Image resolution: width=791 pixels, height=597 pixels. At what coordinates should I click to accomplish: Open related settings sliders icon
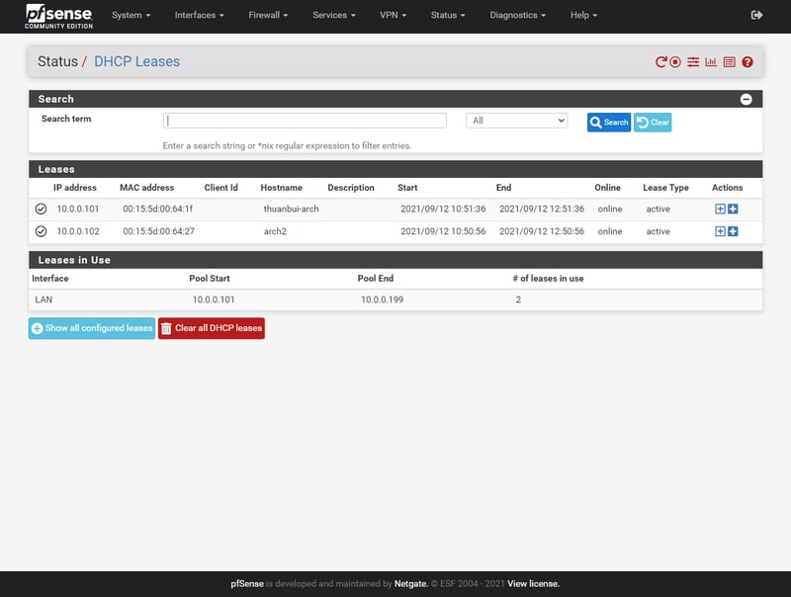point(693,62)
